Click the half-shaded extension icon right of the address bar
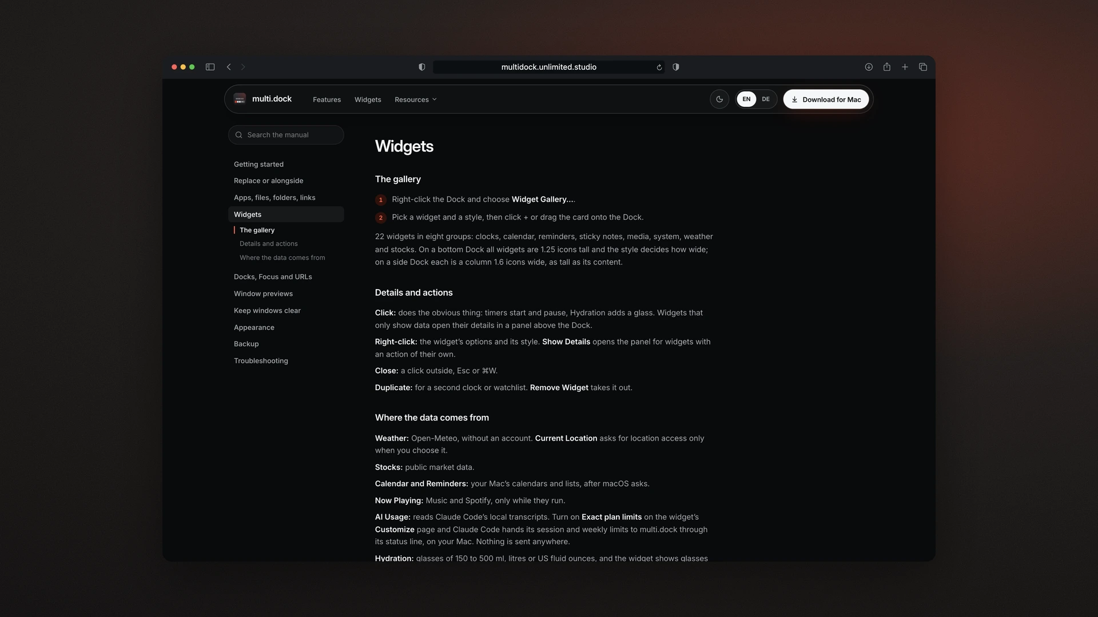The height and width of the screenshot is (617, 1098). tap(676, 67)
